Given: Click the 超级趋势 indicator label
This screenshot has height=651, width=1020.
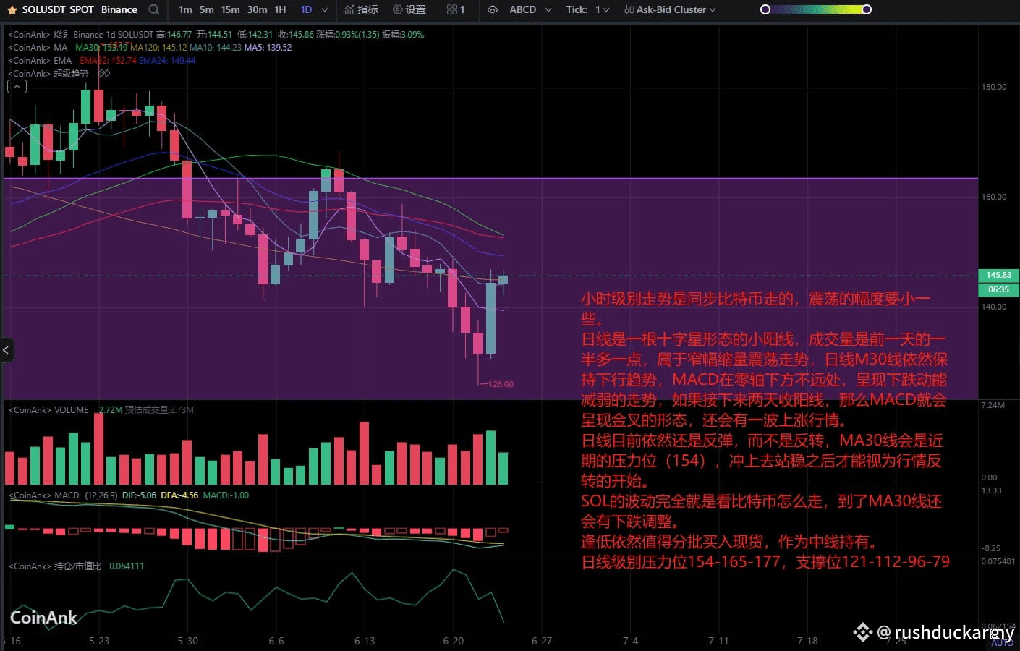Looking at the screenshot, I should [x=71, y=74].
